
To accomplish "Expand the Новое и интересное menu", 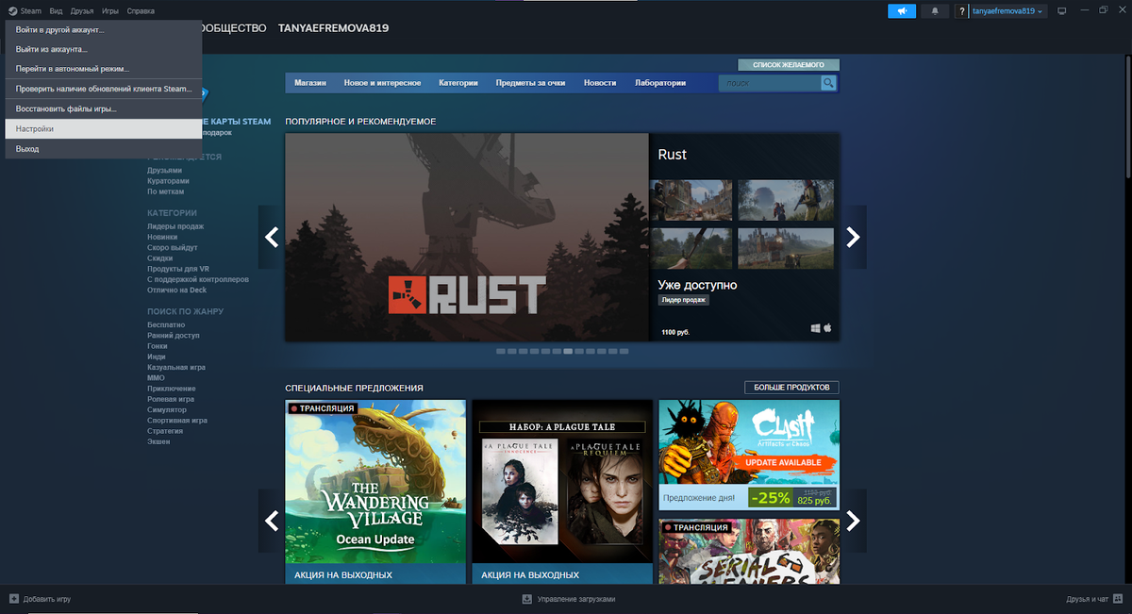I will (382, 83).
